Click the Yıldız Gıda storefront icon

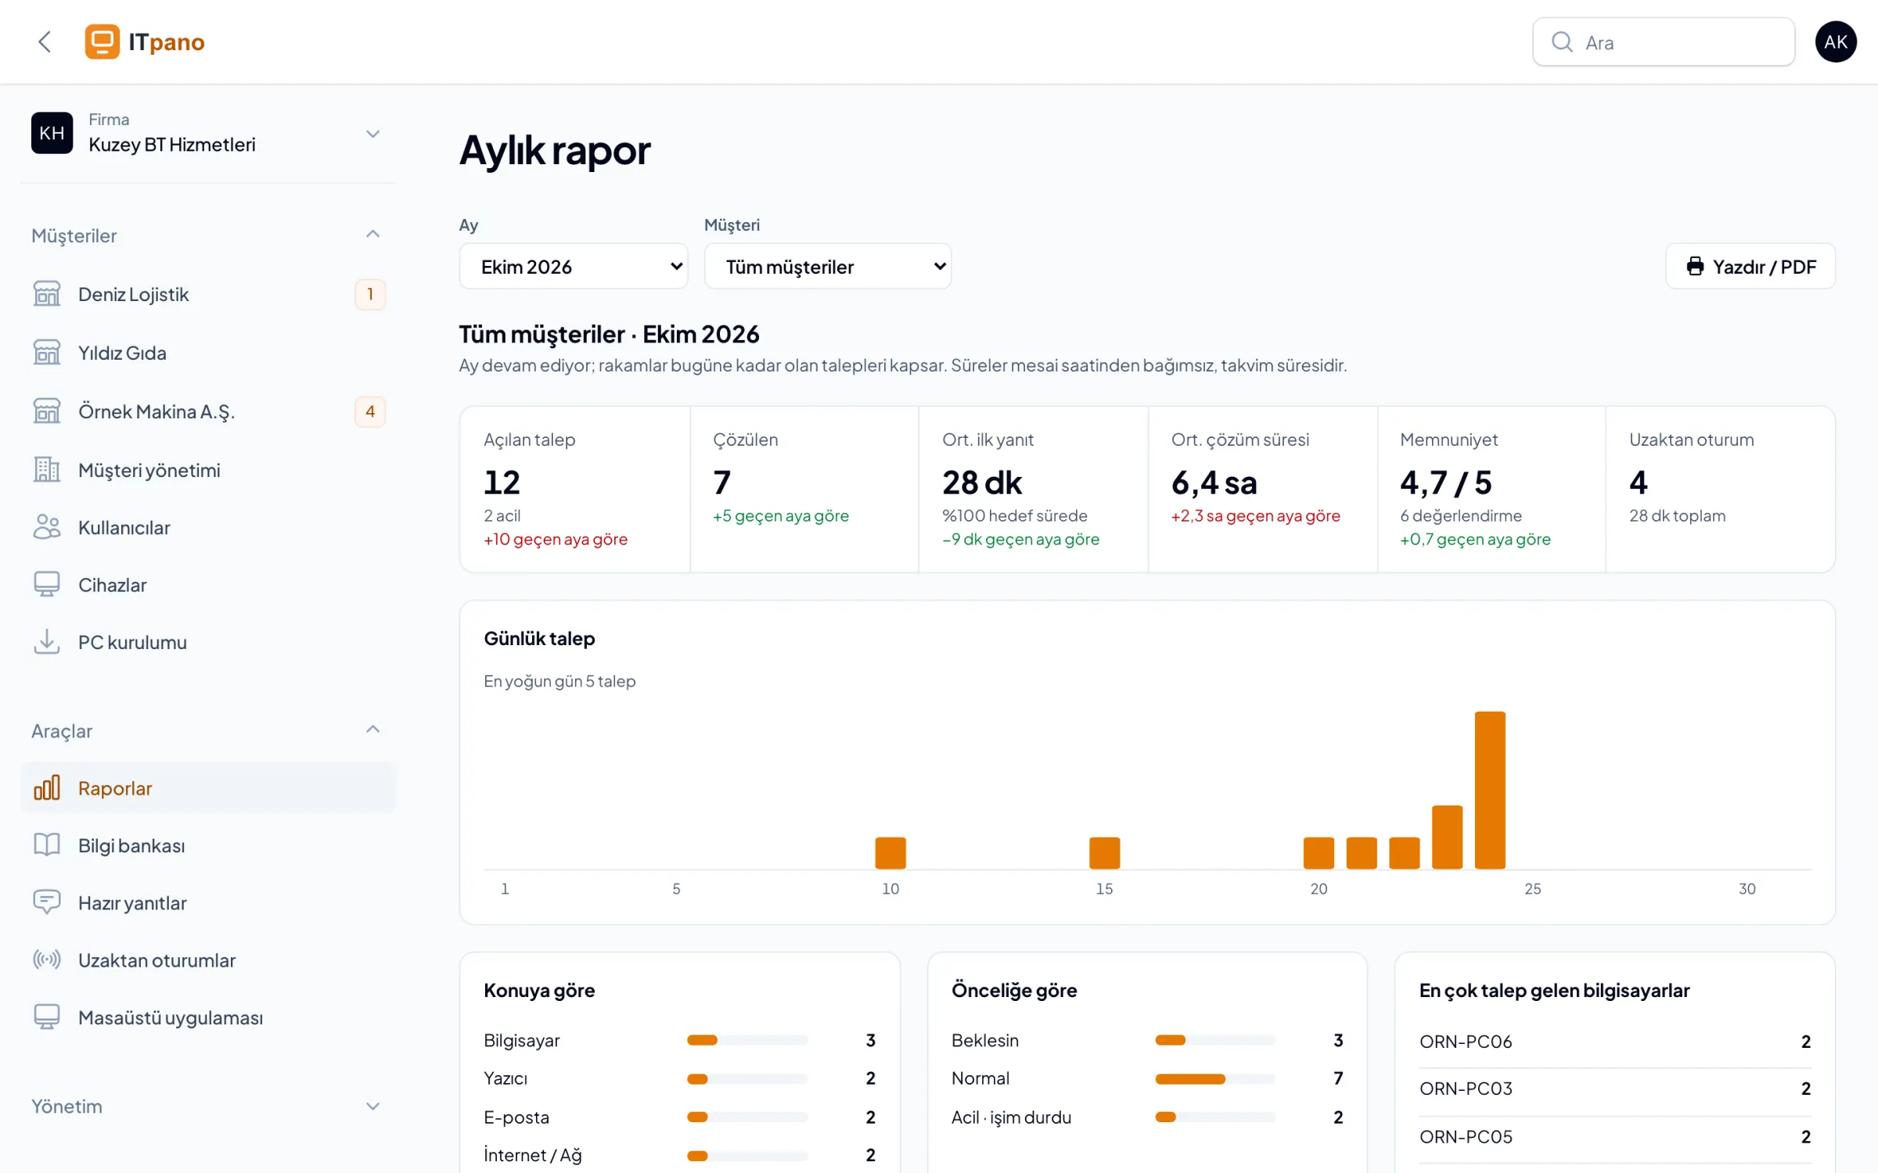(47, 353)
